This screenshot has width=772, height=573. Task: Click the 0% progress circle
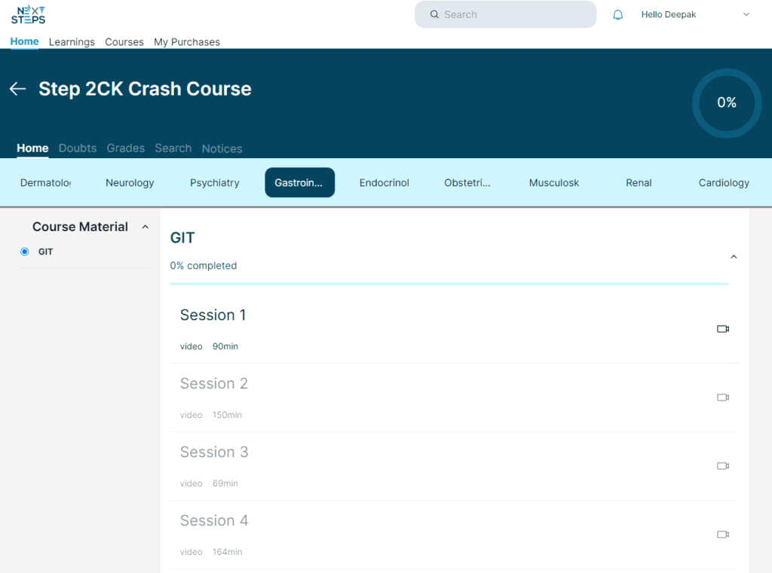tap(726, 103)
